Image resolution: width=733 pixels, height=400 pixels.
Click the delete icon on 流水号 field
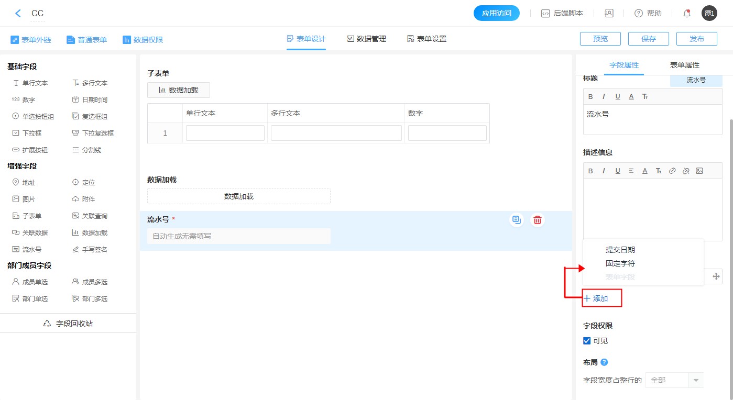(x=537, y=220)
